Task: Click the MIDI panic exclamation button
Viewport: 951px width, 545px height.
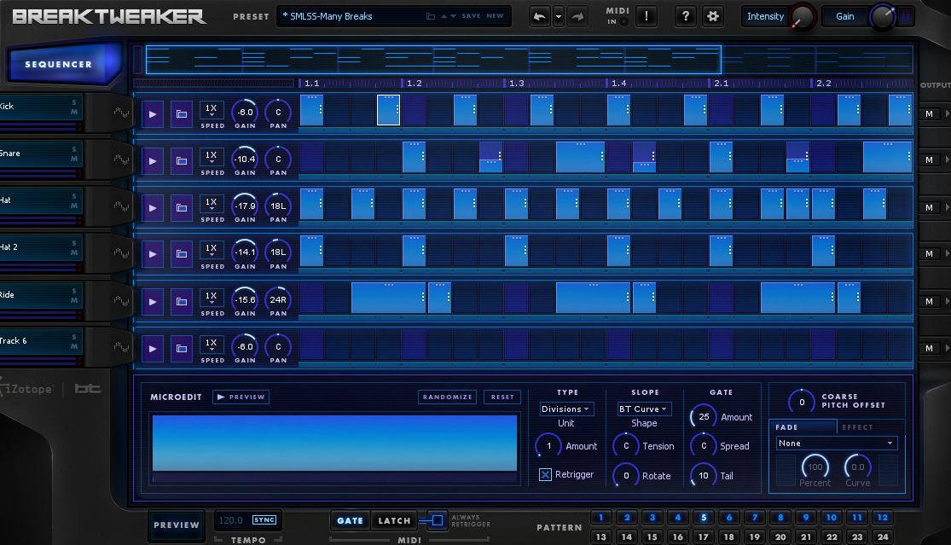Action: [647, 16]
